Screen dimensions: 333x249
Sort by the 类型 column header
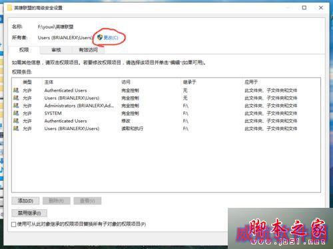[27, 82]
